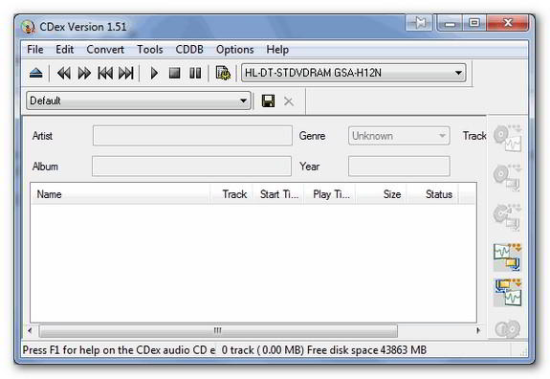
Task: Click the fast-forward playback button
Action: (x=84, y=73)
